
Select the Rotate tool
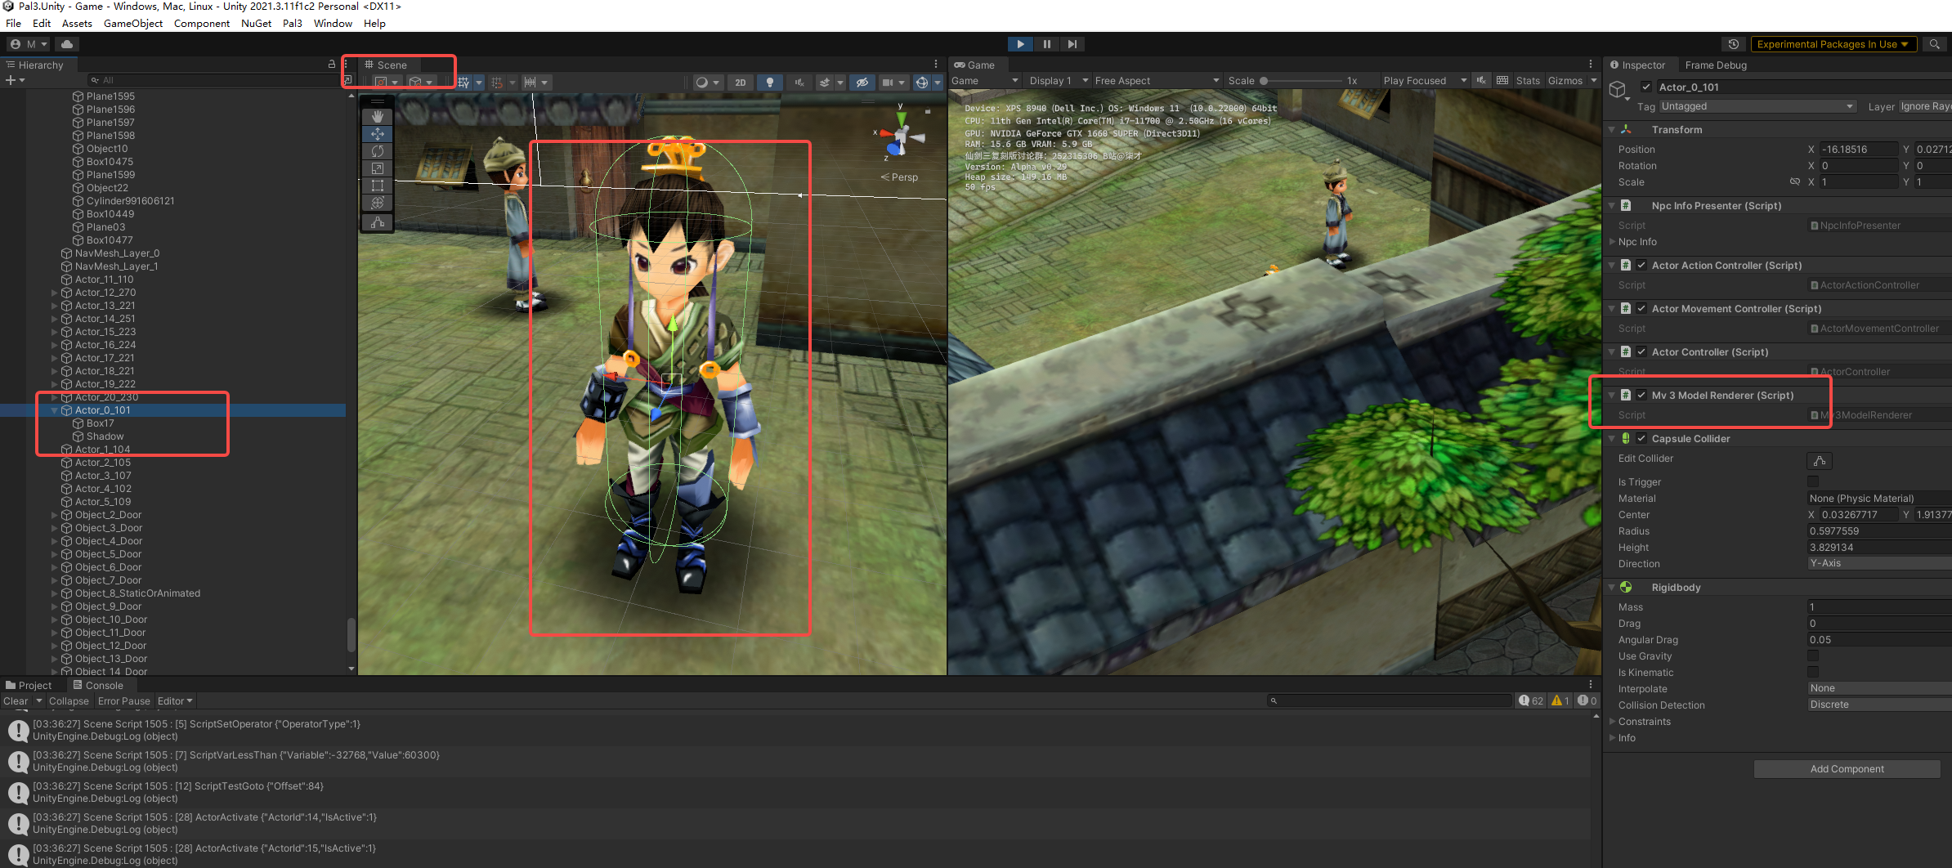[377, 150]
